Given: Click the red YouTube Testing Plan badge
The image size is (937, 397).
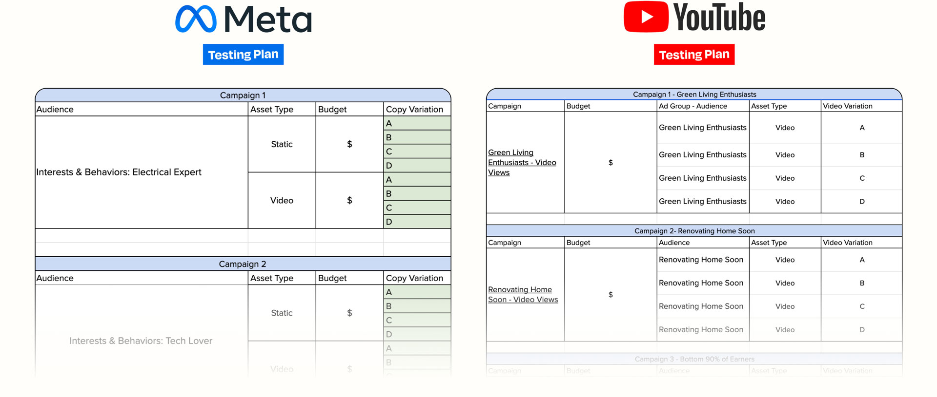Looking at the screenshot, I should click(694, 55).
